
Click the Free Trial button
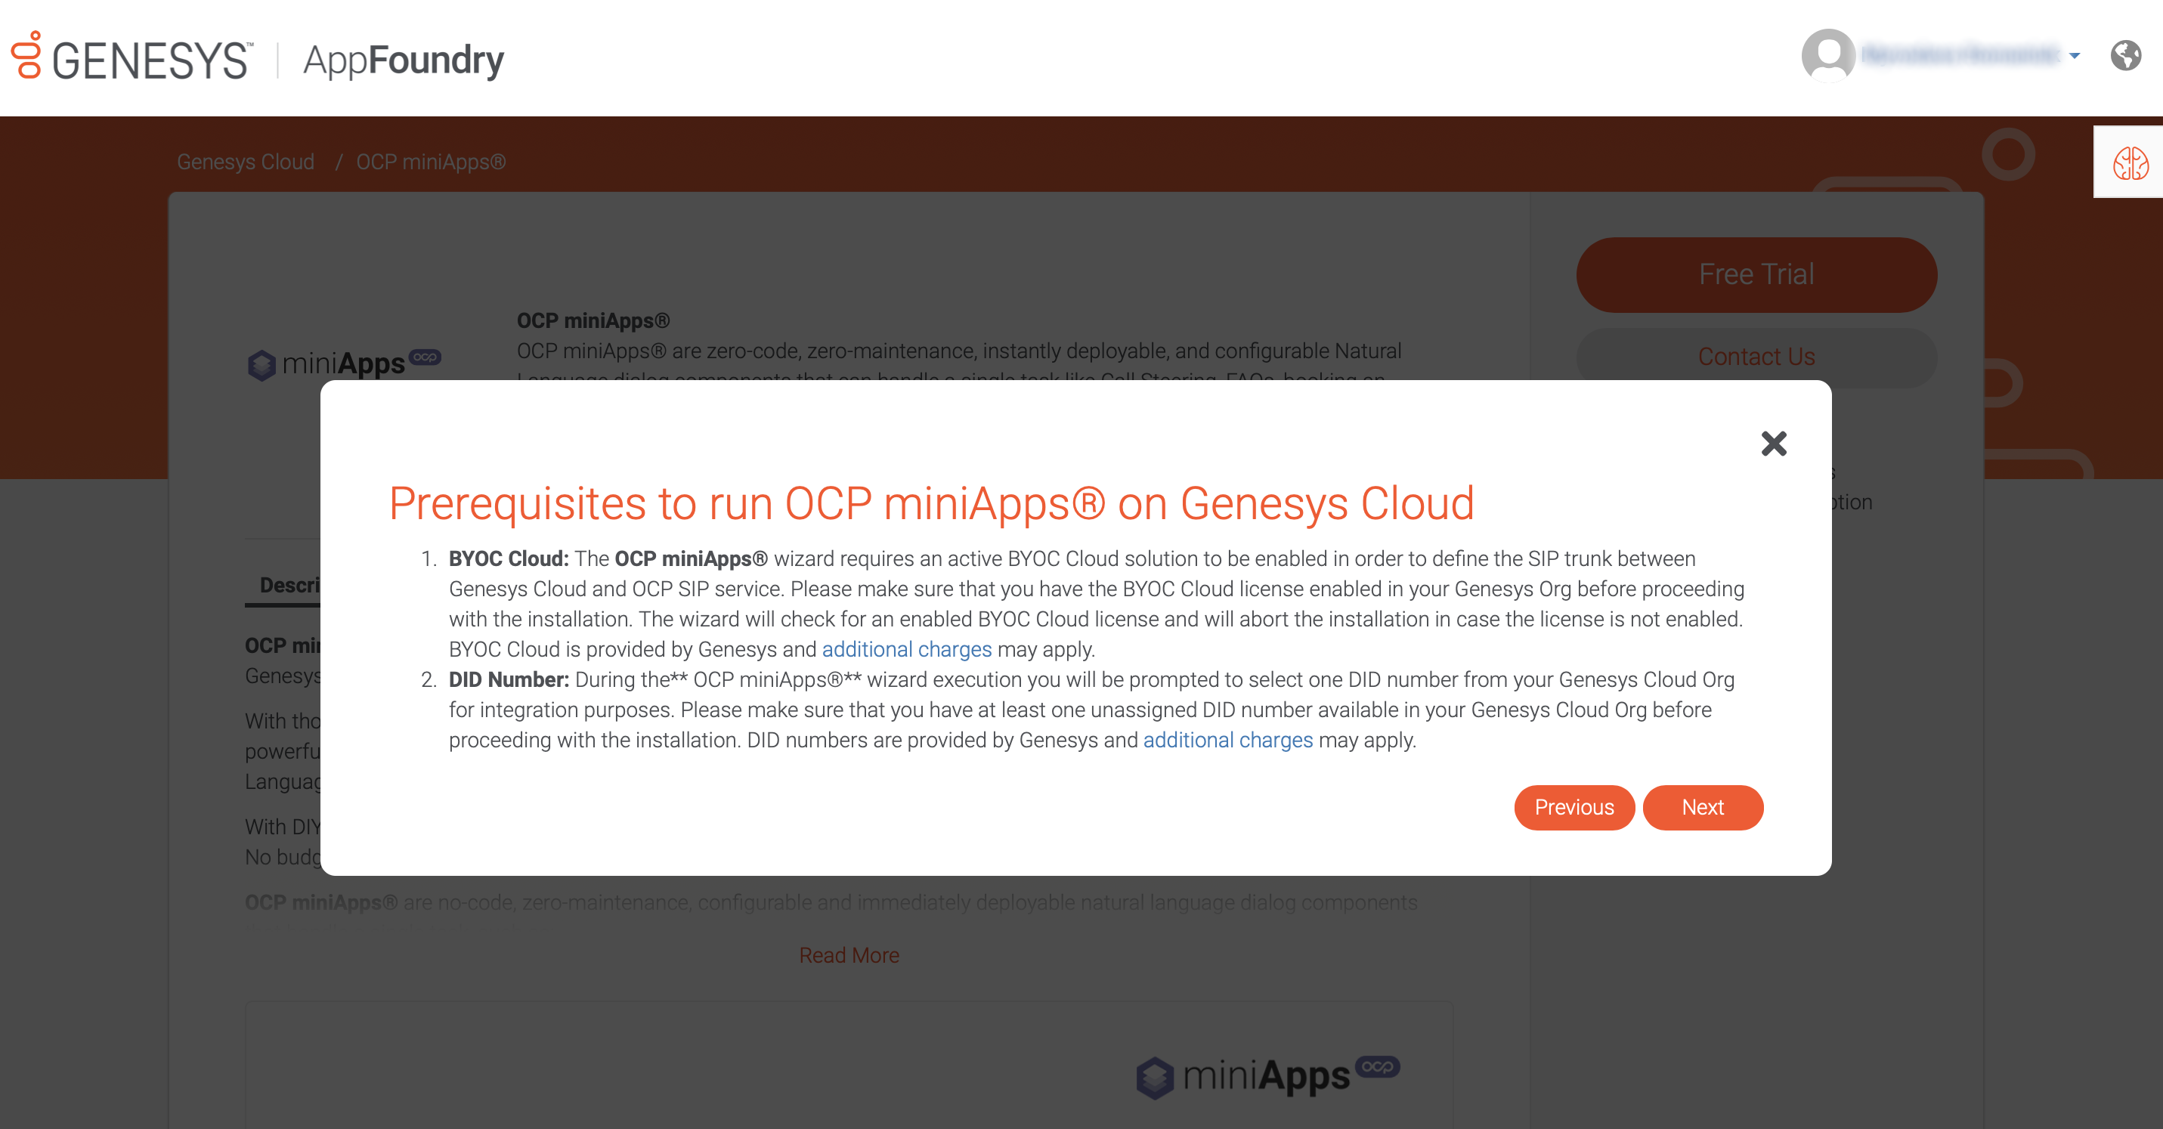[x=1756, y=274]
